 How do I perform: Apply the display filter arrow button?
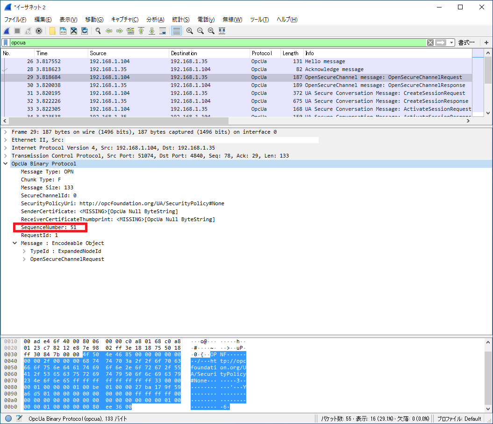pos(441,43)
